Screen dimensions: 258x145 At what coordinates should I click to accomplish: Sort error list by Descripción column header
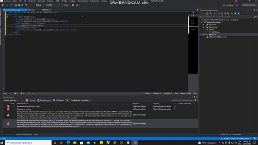21,104
